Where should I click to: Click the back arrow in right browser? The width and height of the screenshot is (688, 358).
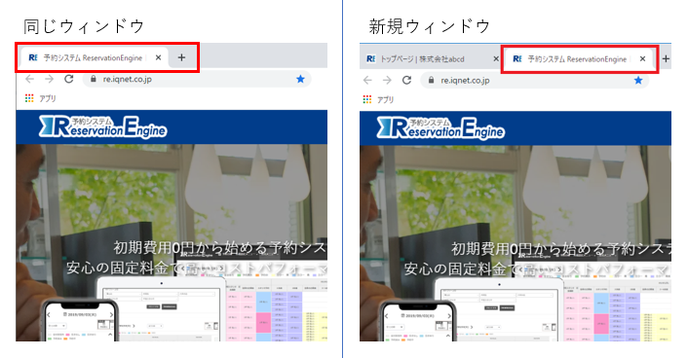pyautogui.click(x=367, y=80)
